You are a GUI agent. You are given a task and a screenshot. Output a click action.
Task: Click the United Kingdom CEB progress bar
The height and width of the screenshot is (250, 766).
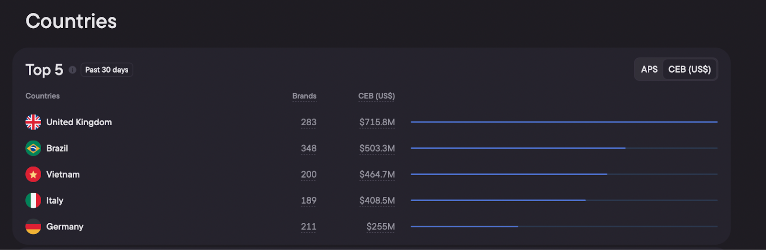click(563, 122)
